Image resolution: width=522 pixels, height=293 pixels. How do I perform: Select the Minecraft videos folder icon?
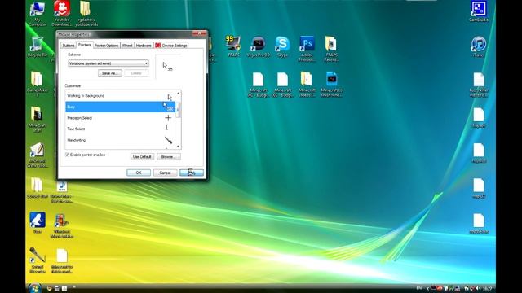click(x=307, y=85)
